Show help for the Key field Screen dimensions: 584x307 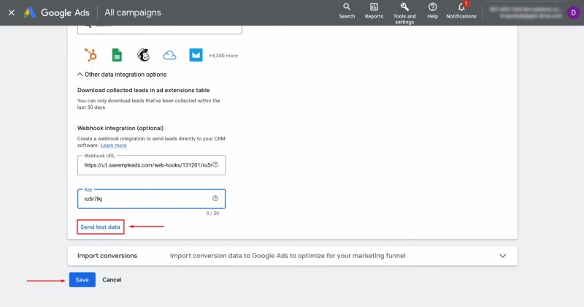215,198
